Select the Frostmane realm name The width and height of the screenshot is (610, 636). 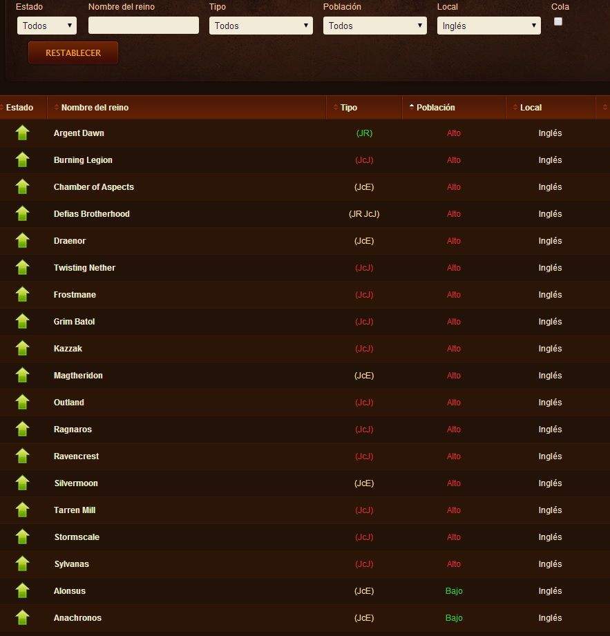[75, 294]
